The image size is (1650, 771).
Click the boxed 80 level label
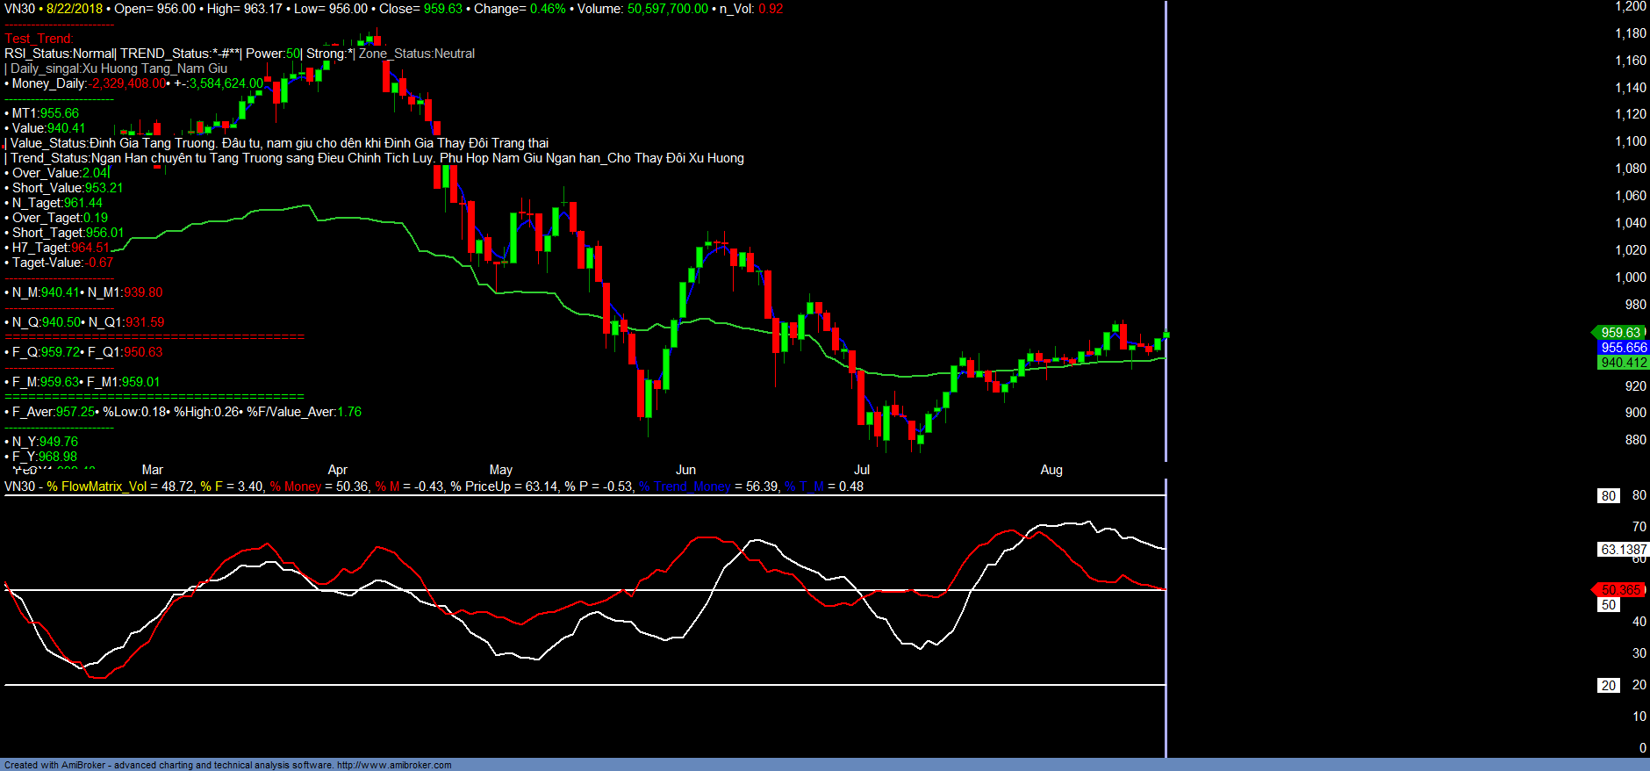(x=1608, y=496)
